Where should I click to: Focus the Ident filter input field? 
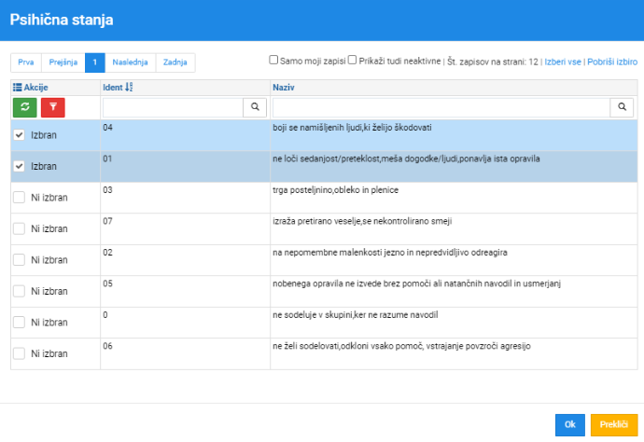tap(173, 107)
